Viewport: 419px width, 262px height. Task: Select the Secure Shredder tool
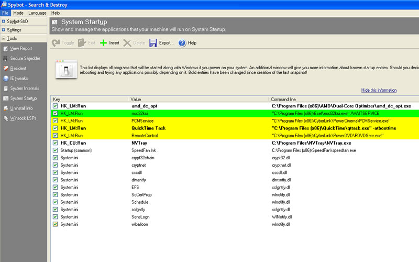click(x=25, y=59)
